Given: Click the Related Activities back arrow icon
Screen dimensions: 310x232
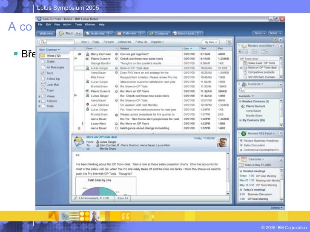Looking at the screenshot, I should (x=241, y=52).
